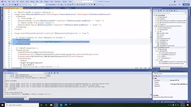The width and height of the screenshot is (191, 107).
Task: Collapse code fold at line 45 Target
Action: (x=12, y=14)
